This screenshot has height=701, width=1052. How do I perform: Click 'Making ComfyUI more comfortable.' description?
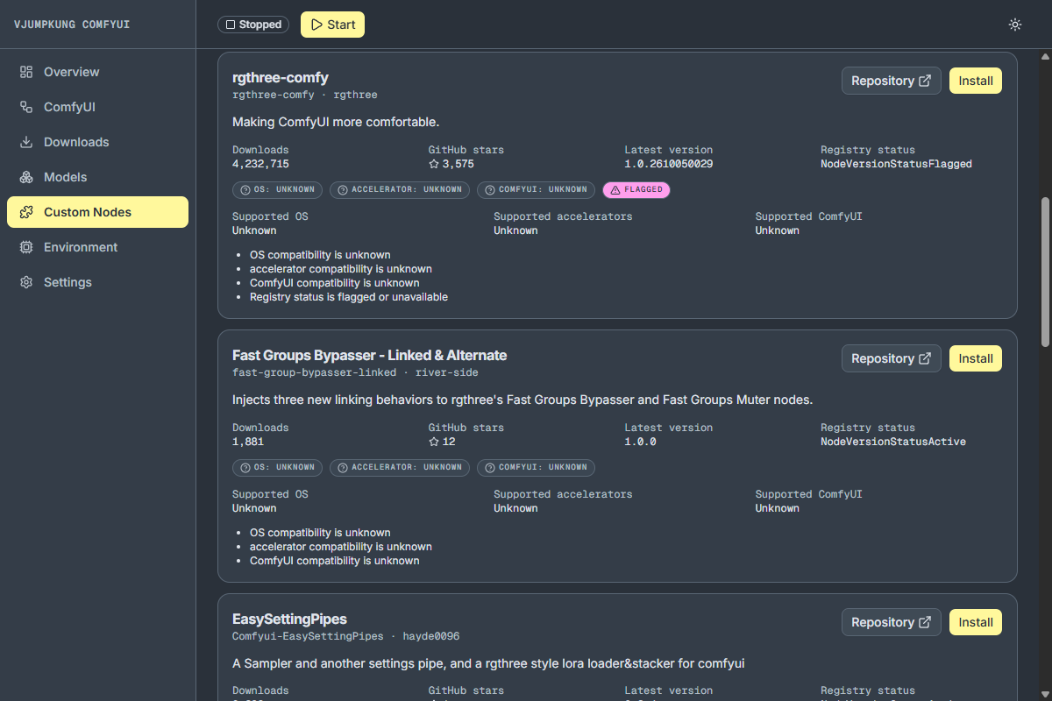click(x=336, y=122)
